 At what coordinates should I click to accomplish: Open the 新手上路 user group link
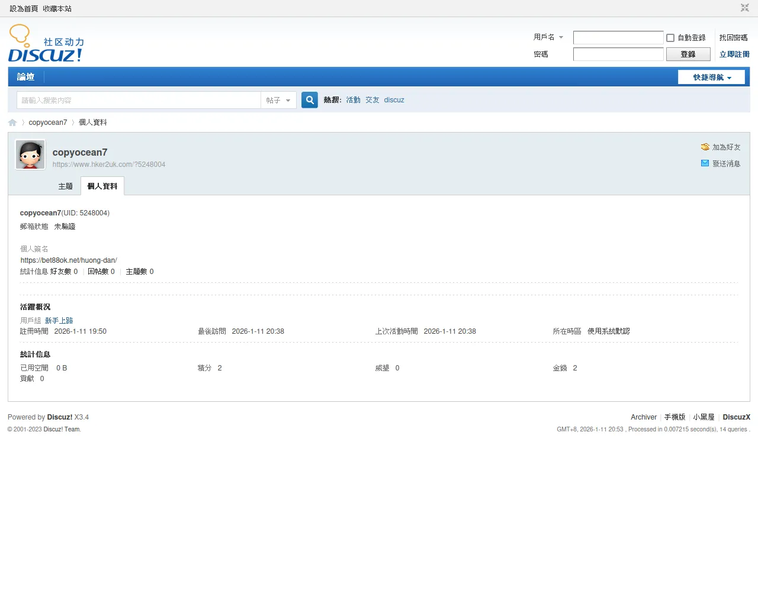[x=59, y=321]
